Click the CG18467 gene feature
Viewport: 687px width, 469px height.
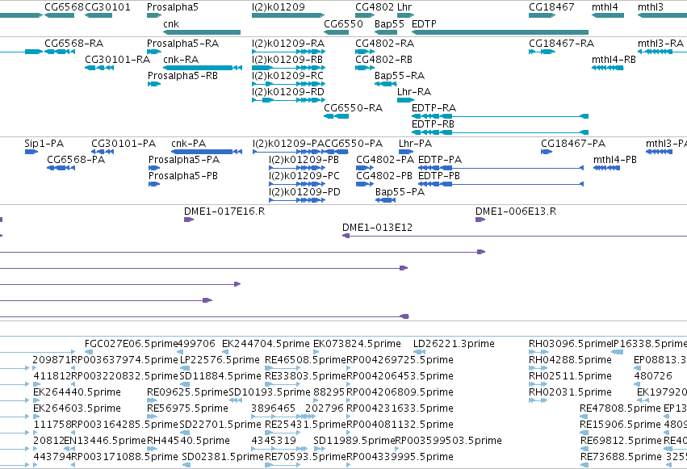542,15
